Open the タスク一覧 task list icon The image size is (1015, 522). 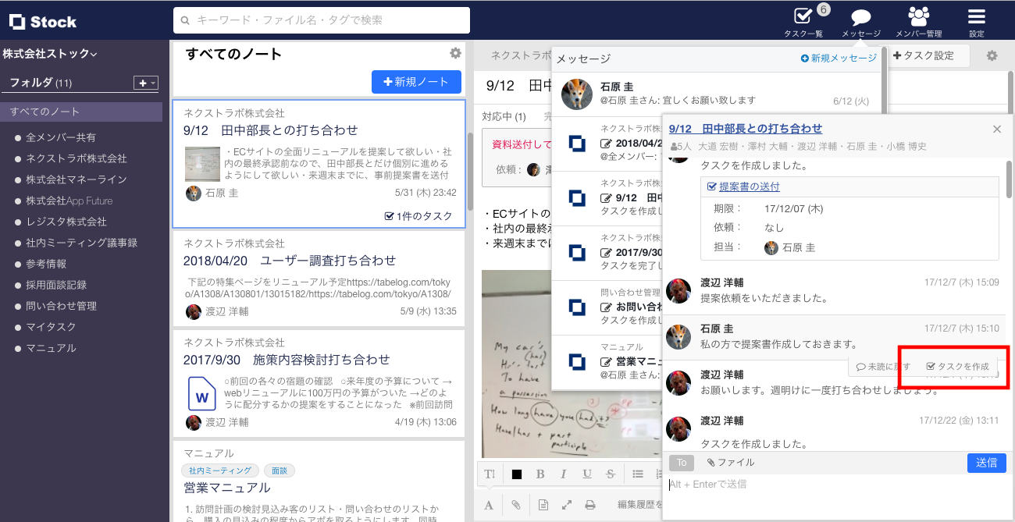click(802, 20)
